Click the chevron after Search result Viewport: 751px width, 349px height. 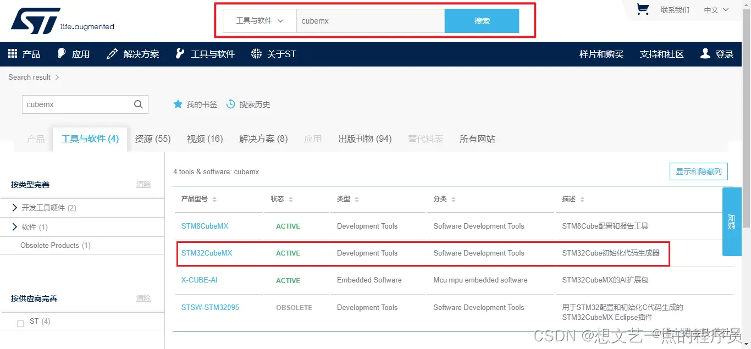57,77
